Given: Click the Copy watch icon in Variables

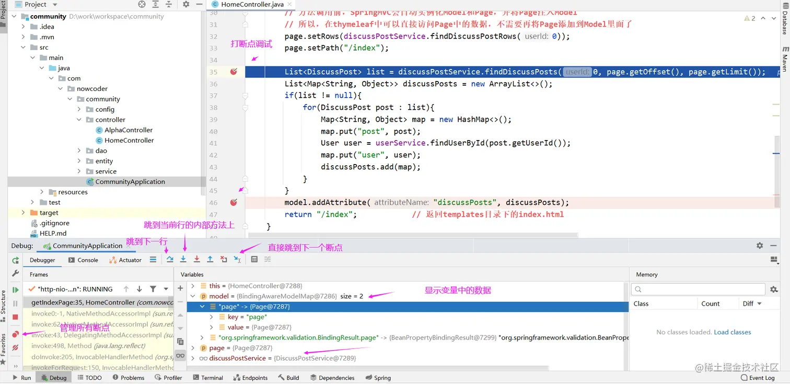Looking at the screenshot, I should coord(180,342).
